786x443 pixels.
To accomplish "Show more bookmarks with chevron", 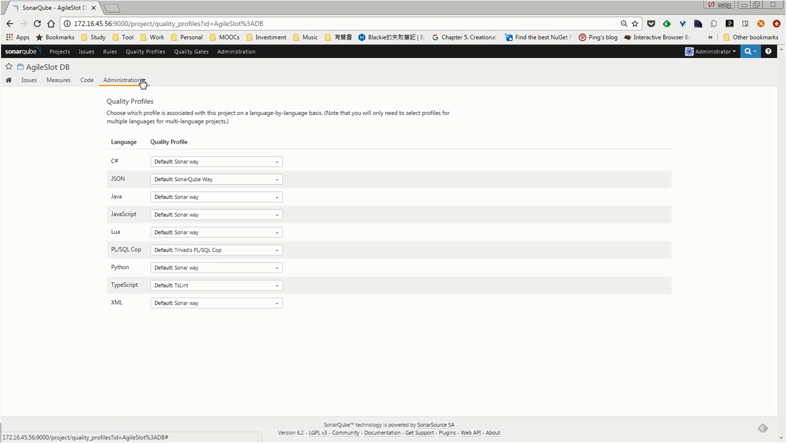I will 710,37.
